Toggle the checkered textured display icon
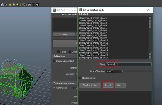Viewport: 162px width, 105px height. pos(6,5)
